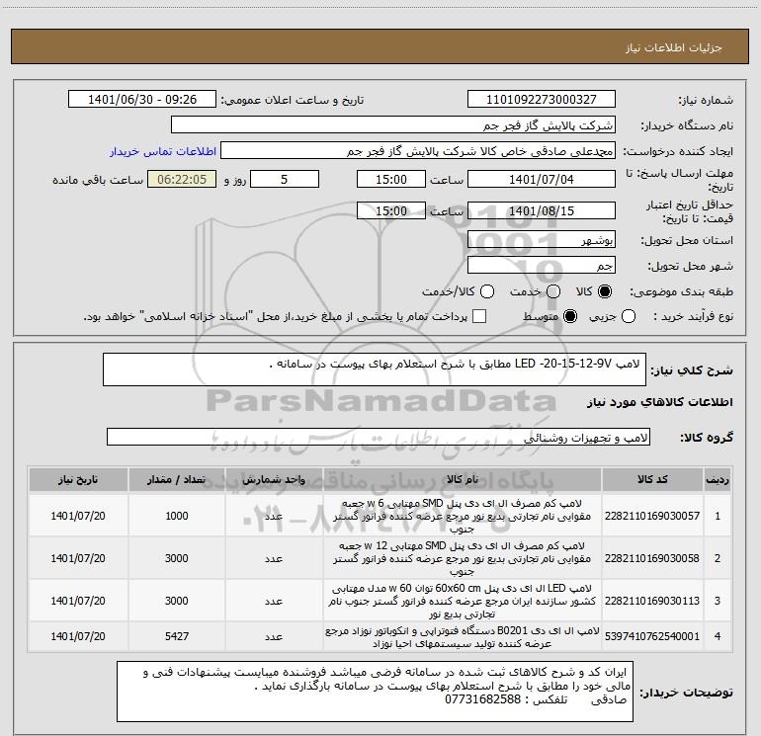Click the request creator field محمدعلی صادقی
This screenshot has width=761, height=736.
[x=418, y=151]
